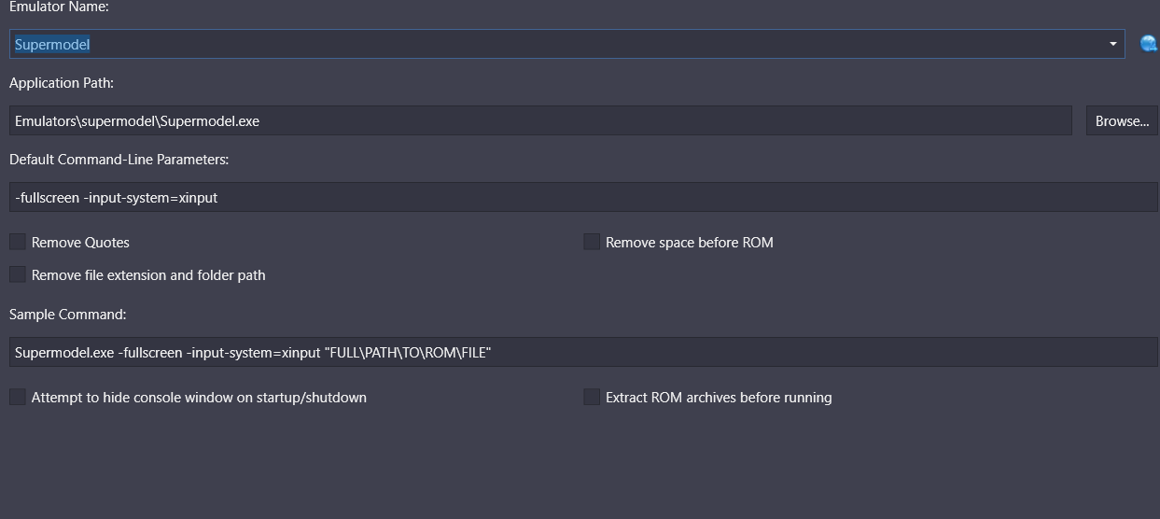
Task: Click the Sample Command label
Action: [x=68, y=315]
